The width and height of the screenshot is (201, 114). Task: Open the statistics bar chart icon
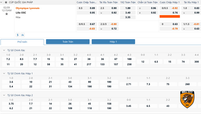click(x=23, y=35)
